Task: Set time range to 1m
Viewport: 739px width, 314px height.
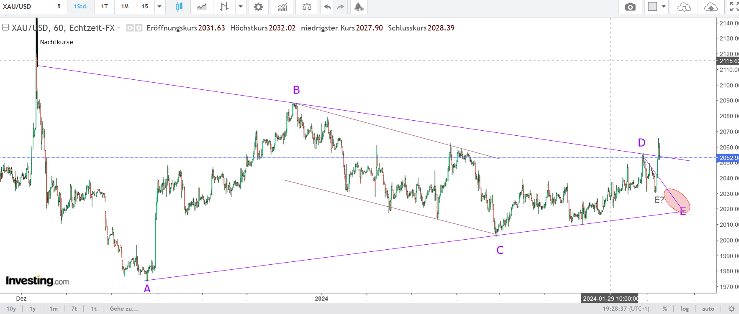Action: tap(54, 309)
